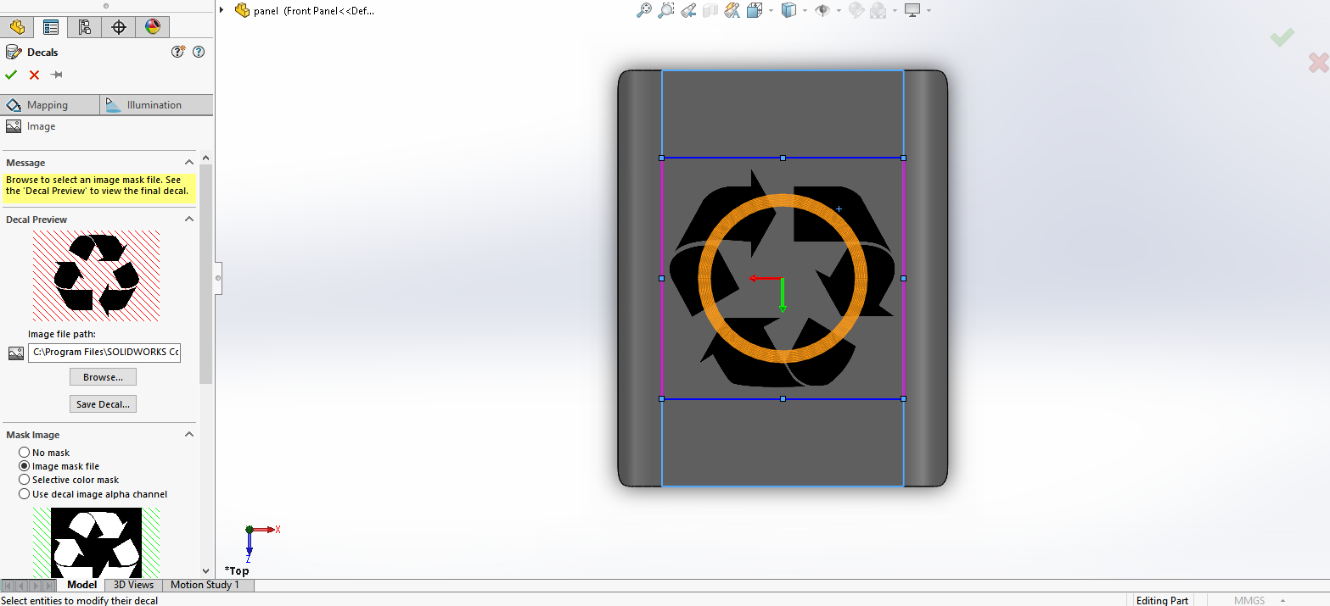Enable Use decal image alpha channel
The width and height of the screenshot is (1330, 606).
pos(24,494)
